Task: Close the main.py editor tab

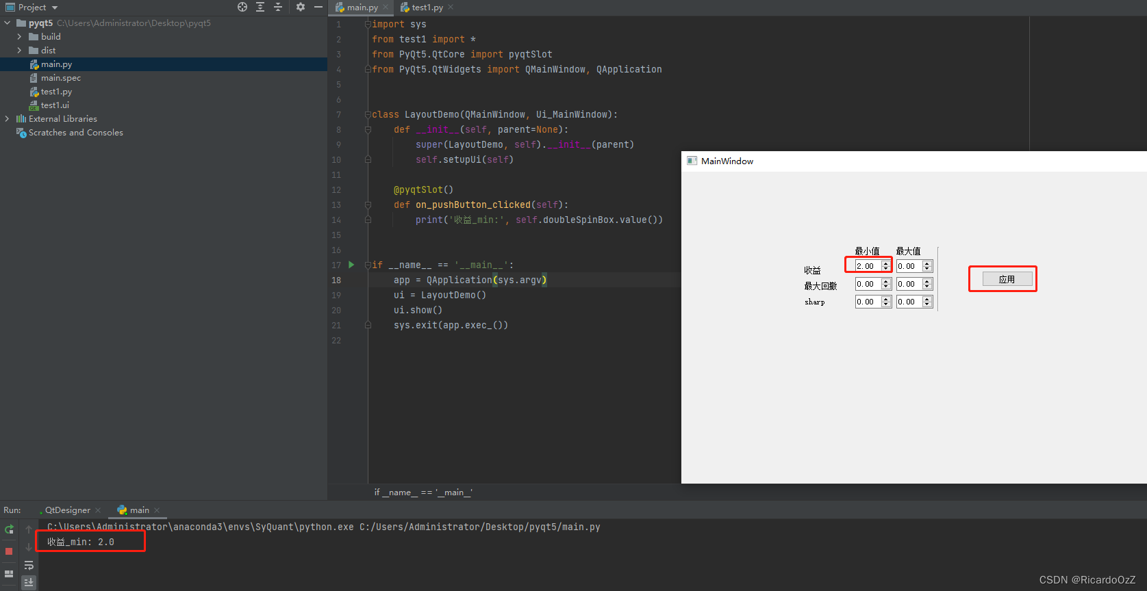Action: click(x=386, y=8)
